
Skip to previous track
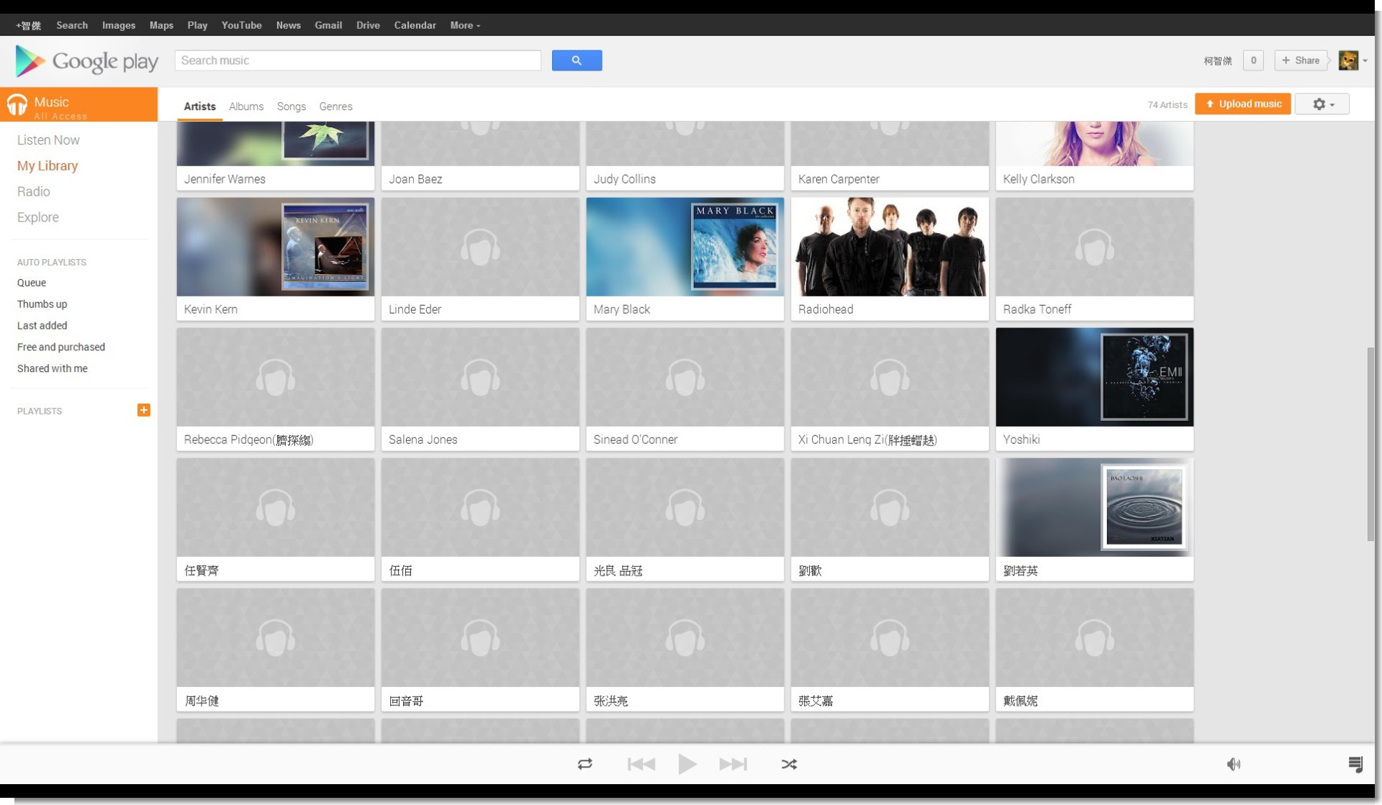(x=641, y=764)
